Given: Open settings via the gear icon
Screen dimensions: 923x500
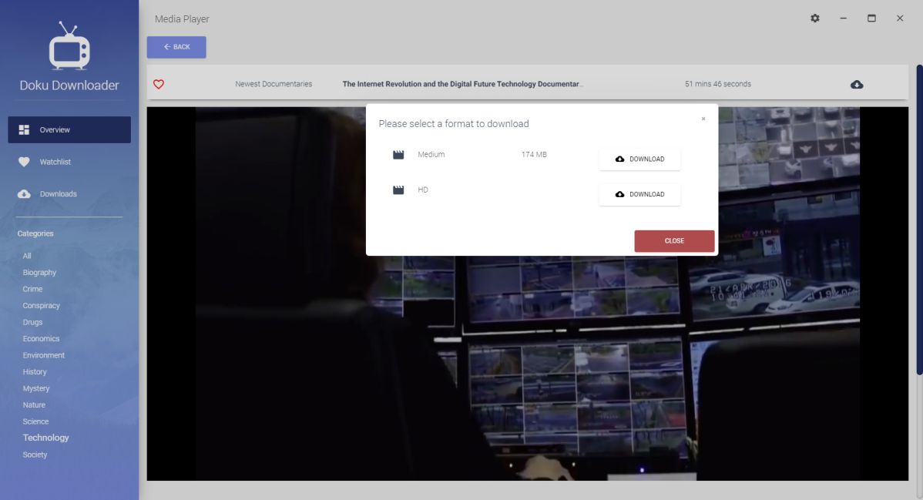Looking at the screenshot, I should click(815, 18).
